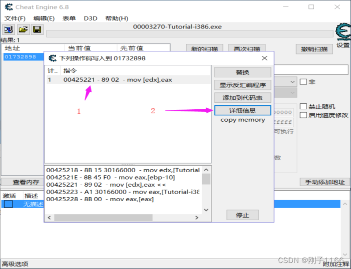This screenshot has width=351, height=269.
Task: Open the 编辑(E) menu
Action: [44, 18]
